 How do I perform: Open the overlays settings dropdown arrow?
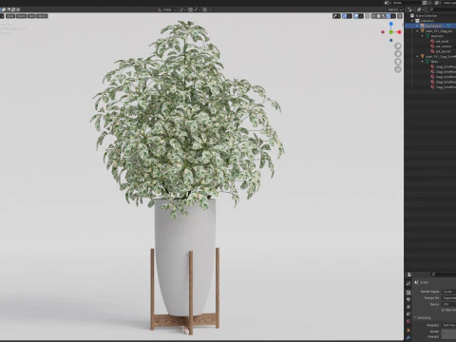pos(361,16)
